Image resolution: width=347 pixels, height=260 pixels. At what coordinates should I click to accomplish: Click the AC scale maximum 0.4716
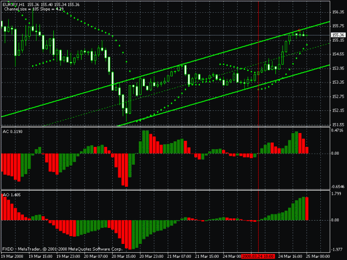pyautogui.click(x=337, y=130)
